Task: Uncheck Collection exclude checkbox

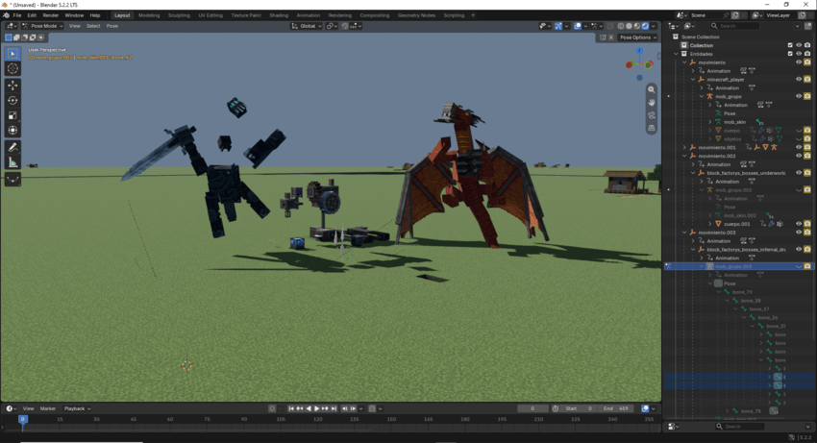Action: click(790, 45)
